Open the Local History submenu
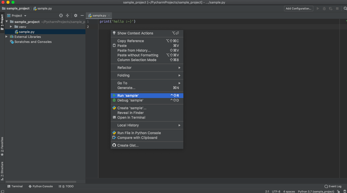This screenshot has width=347, height=193. 147,125
